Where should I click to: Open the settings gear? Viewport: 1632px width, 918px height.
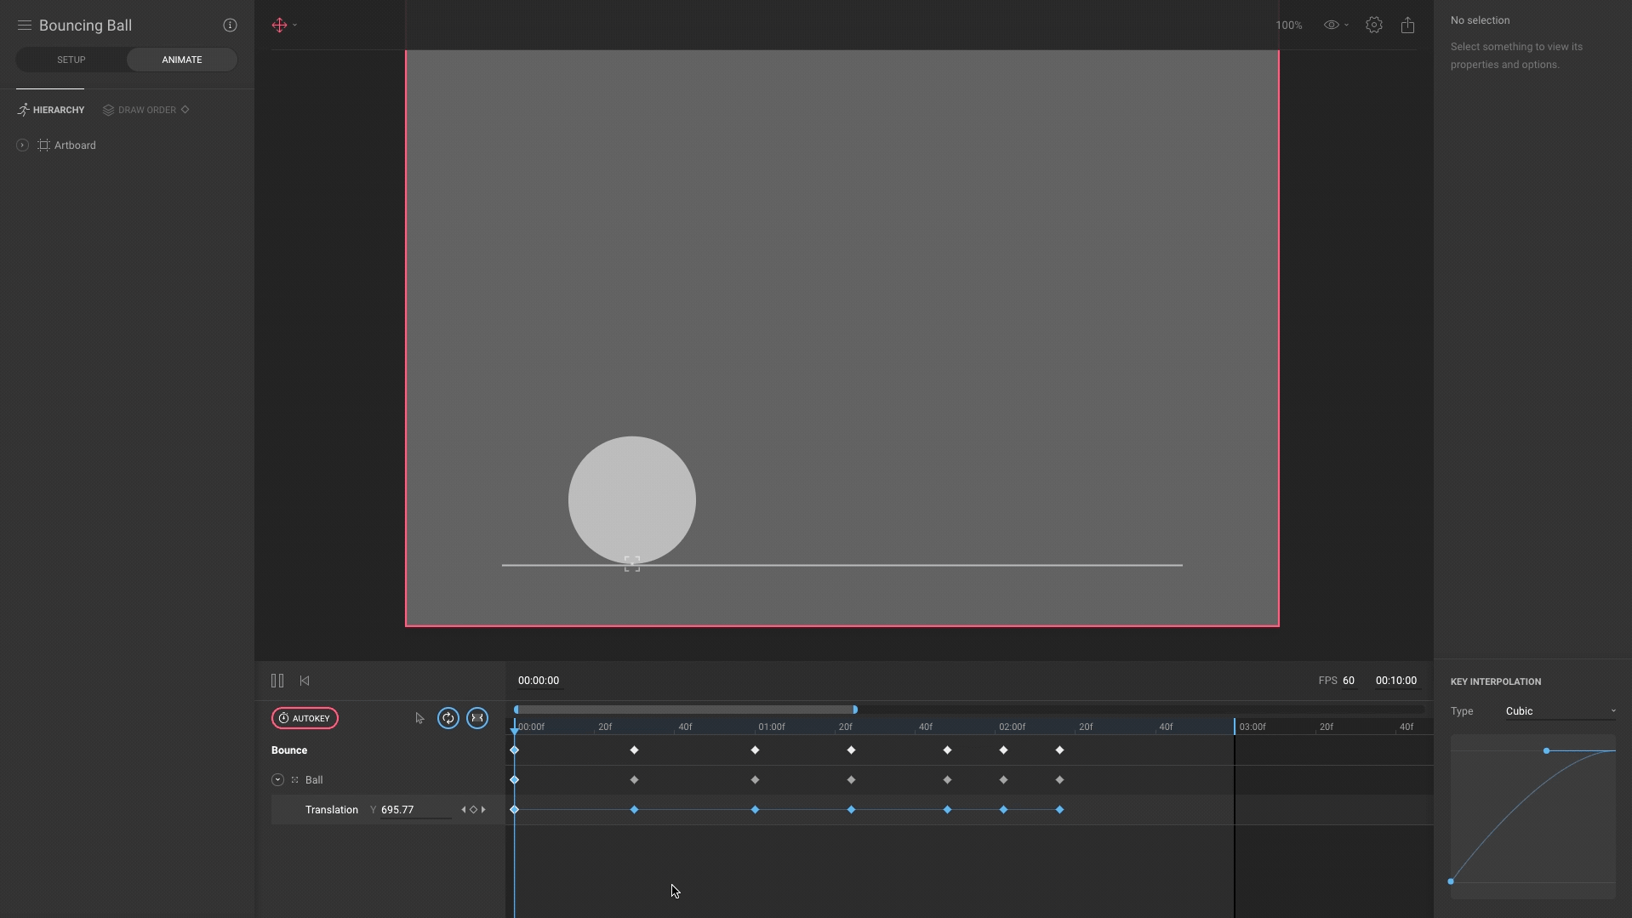(1374, 26)
